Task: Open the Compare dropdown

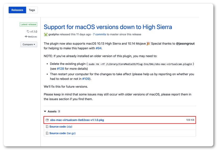Action: 29,45
